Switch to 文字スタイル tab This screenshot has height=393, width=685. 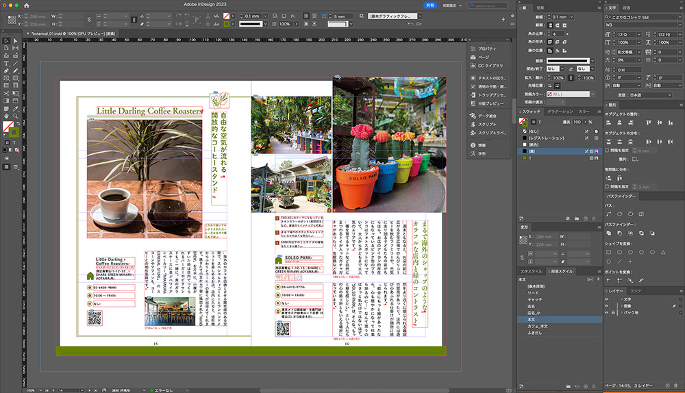(x=532, y=272)
